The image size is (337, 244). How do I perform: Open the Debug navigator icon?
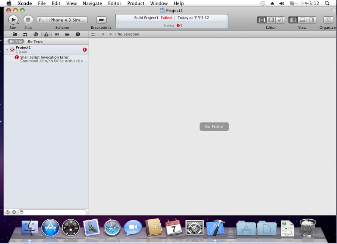click(x=57, y=34)
